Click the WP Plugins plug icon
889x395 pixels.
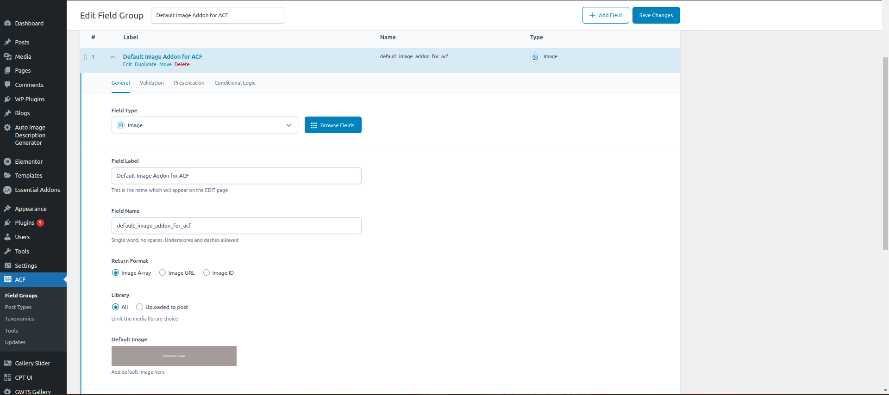(x=7, y=99)
